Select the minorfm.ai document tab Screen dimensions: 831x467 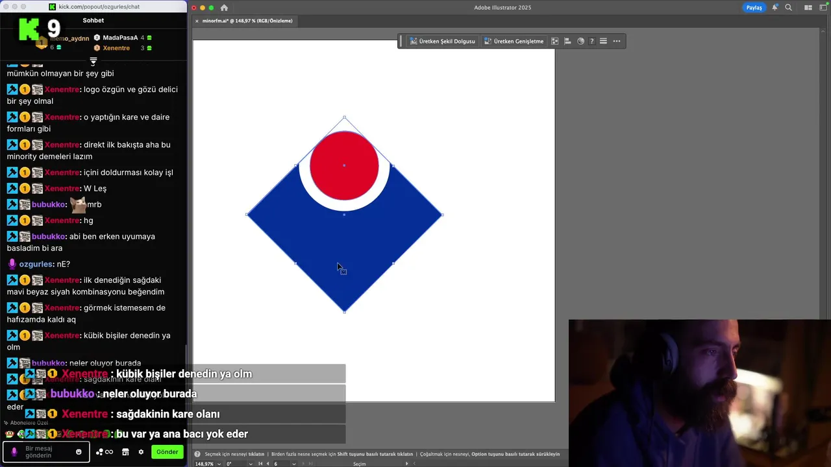click(247, 21)
